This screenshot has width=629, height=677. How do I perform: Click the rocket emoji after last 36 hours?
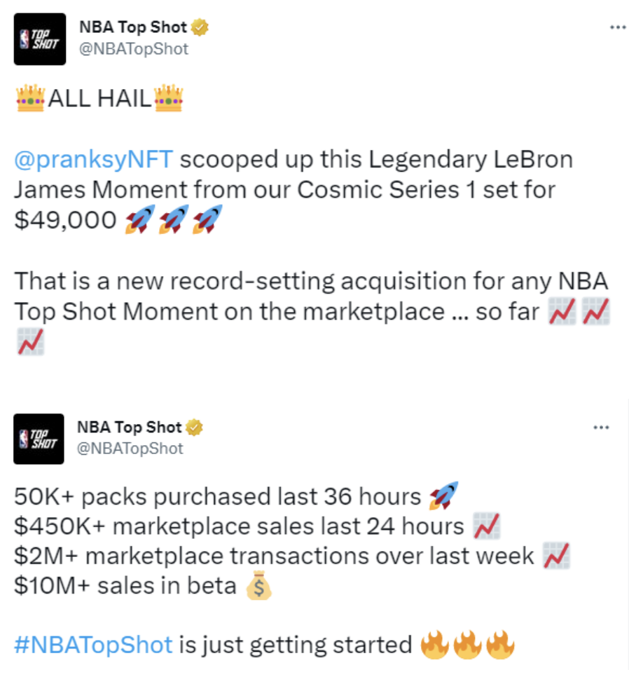443,497
